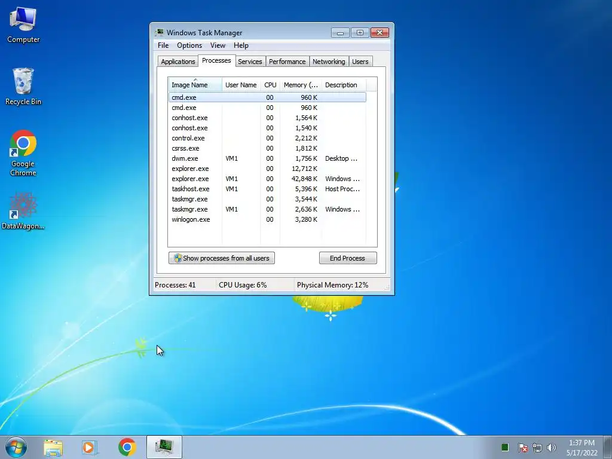The height and width of the screenshot is (459, 612).
Task: Sort by Memory column header
Action: coord(301,85)
